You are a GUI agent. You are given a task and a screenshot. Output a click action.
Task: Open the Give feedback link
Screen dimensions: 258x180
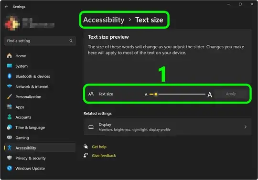coord(104,156)
